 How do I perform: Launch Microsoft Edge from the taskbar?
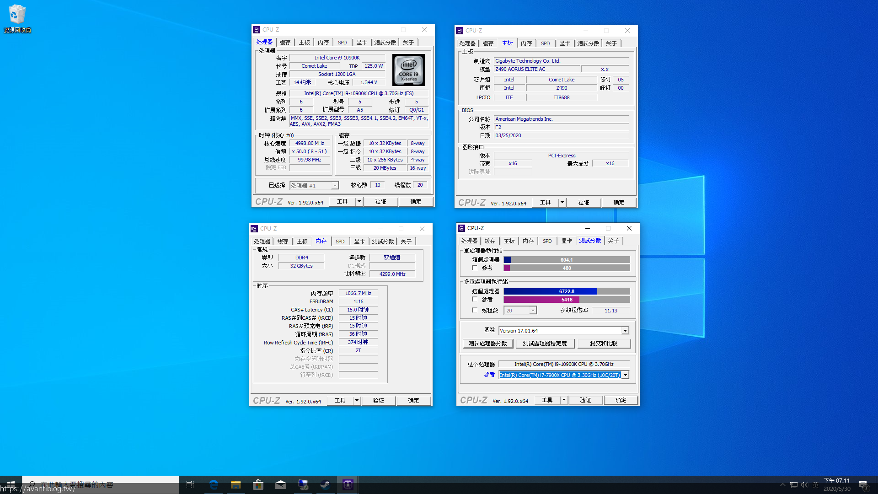214,484
